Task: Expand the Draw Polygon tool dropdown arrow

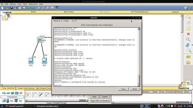Action: tap(192, 45)
